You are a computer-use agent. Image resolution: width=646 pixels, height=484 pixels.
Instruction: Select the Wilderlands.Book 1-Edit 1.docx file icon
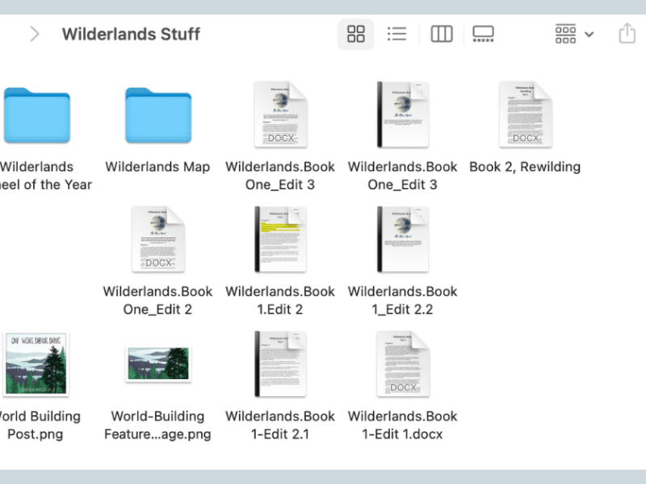click(403, 364)
